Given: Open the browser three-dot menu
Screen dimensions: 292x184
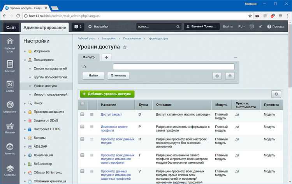Looking at the screenshot, I should click(x=288, y=16).
